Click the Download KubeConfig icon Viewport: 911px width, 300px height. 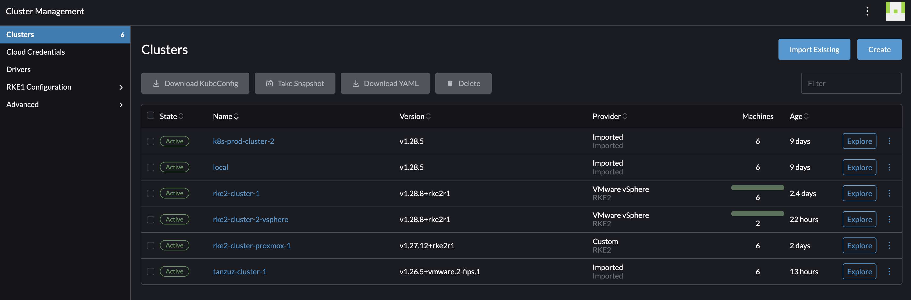[156, 83]
